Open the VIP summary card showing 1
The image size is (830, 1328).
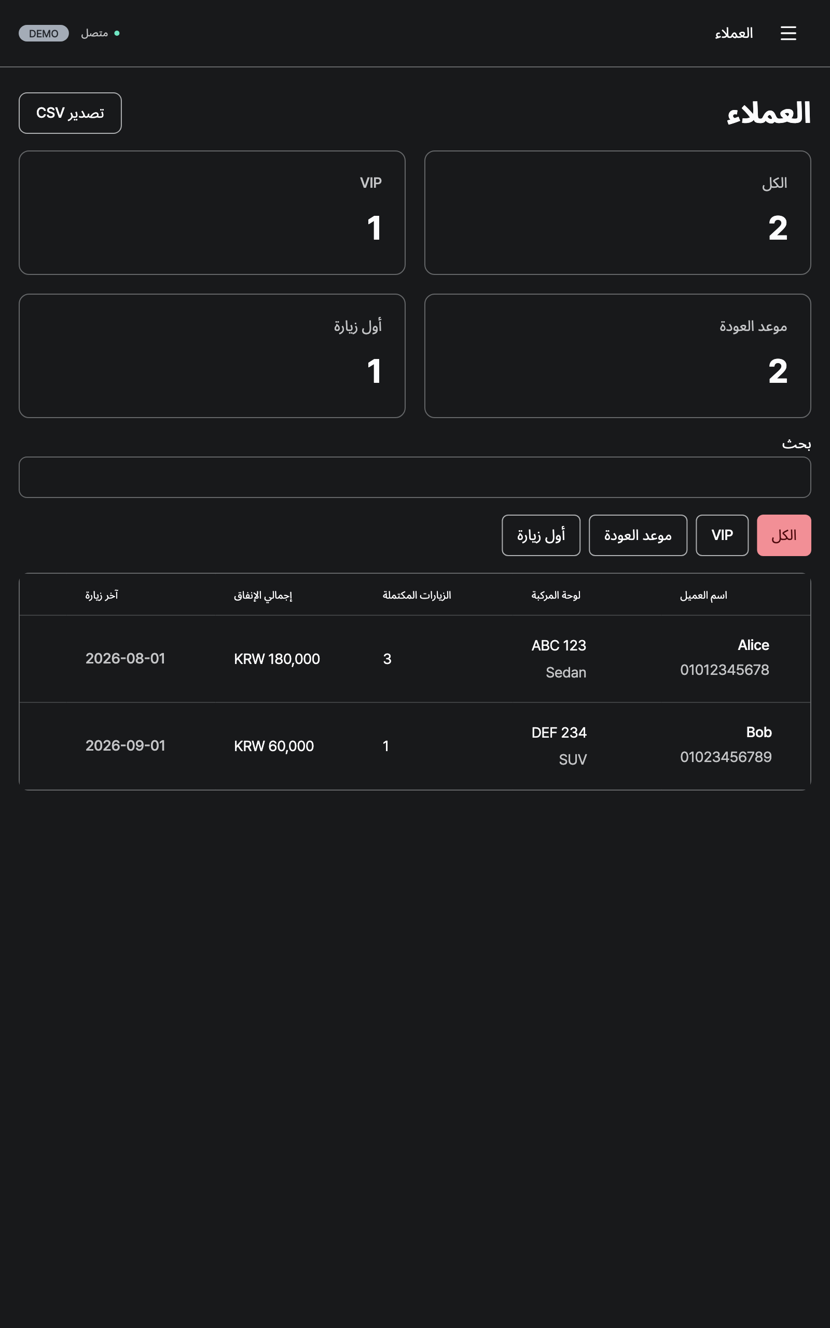tap(212, 213)
